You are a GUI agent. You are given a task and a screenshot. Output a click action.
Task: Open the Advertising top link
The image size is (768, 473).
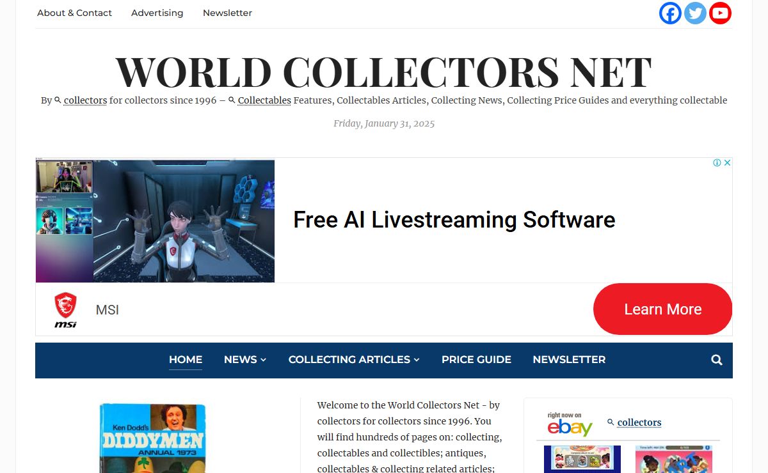157,13
